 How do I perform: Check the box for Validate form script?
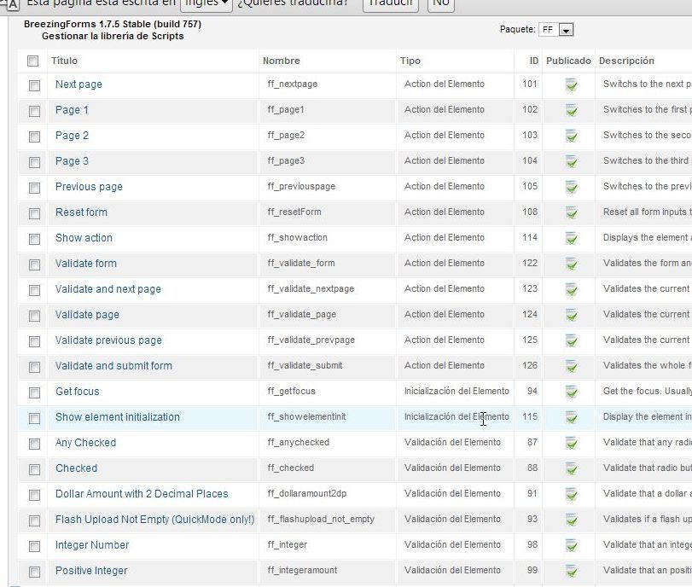click(34, 264)
